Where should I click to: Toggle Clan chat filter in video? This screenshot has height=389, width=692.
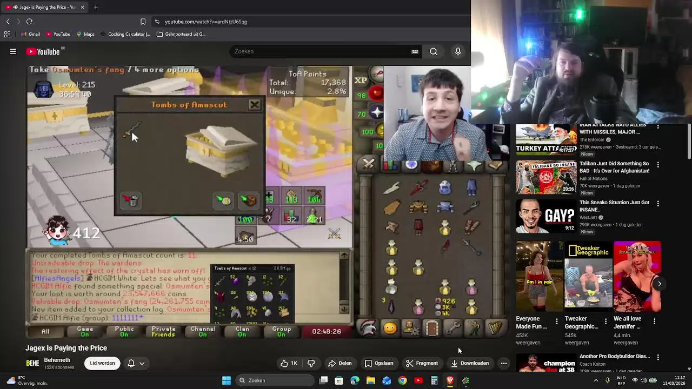[242, 331]
